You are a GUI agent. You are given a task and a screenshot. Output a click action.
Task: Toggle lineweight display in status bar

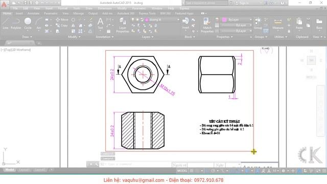click(247, 171)
